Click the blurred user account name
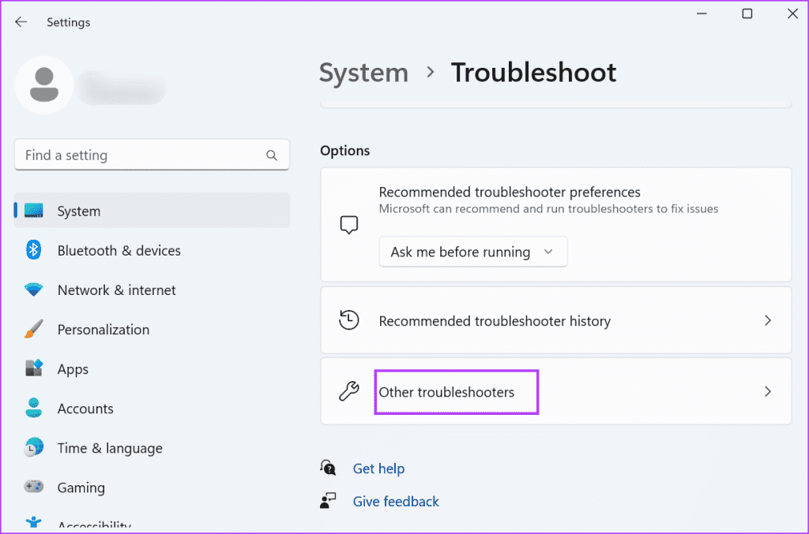The width and height of the screenshot is (809, 534). [x=122, y=88]
